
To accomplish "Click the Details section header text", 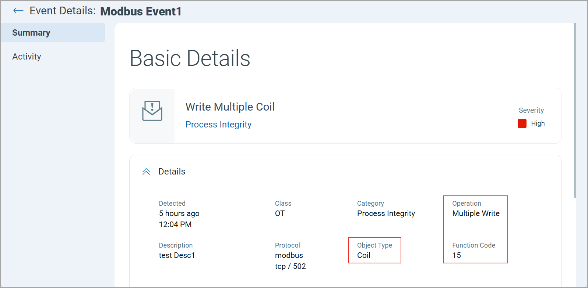I will pyautogui.click(x=172, y=172).
